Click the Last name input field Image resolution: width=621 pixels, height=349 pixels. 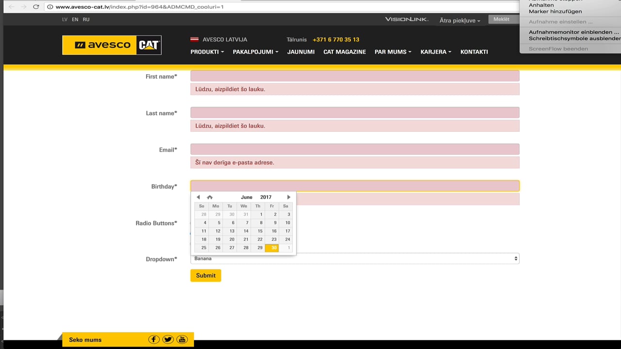click(x=355, y=112)
